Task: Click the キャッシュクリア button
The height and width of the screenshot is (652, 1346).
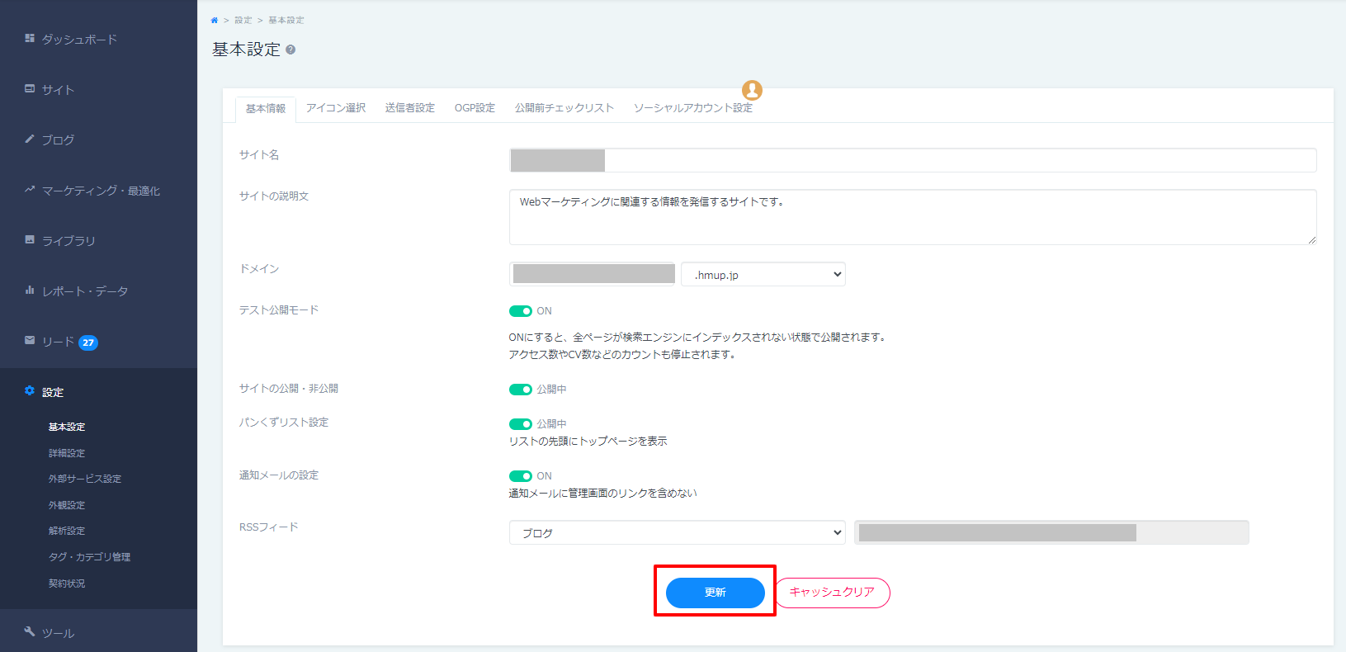Action: 832,593
